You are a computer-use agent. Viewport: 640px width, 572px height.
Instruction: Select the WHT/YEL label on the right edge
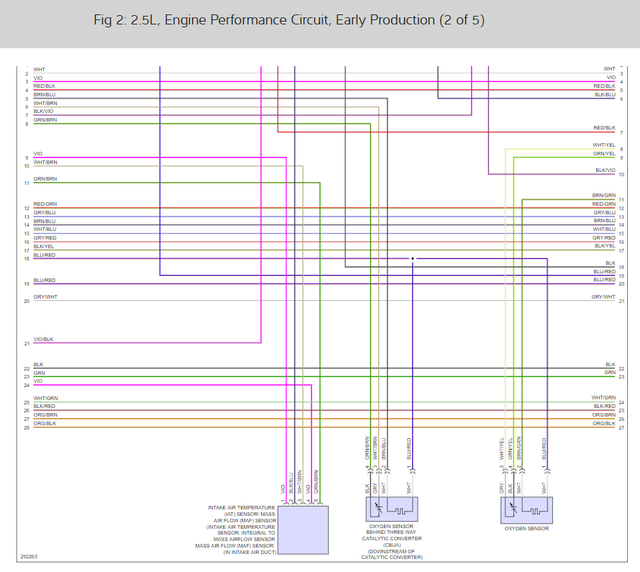(603, 145)
